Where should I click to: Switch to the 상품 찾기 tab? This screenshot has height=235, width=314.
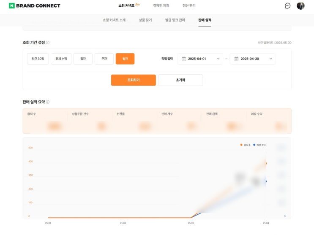coord(145,20)
